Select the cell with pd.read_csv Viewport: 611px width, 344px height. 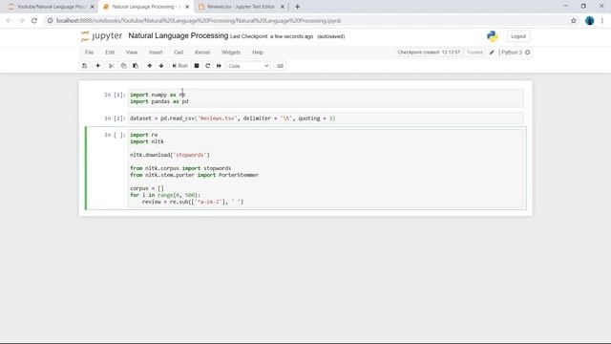(326, 118)
